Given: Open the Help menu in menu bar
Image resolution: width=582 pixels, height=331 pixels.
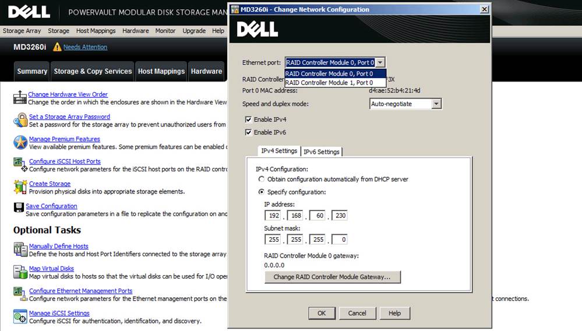Looking at the screenshot, I should [x=218, y=31].
